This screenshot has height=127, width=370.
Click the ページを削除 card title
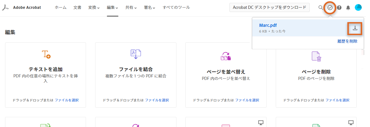[x=316, y=72]
